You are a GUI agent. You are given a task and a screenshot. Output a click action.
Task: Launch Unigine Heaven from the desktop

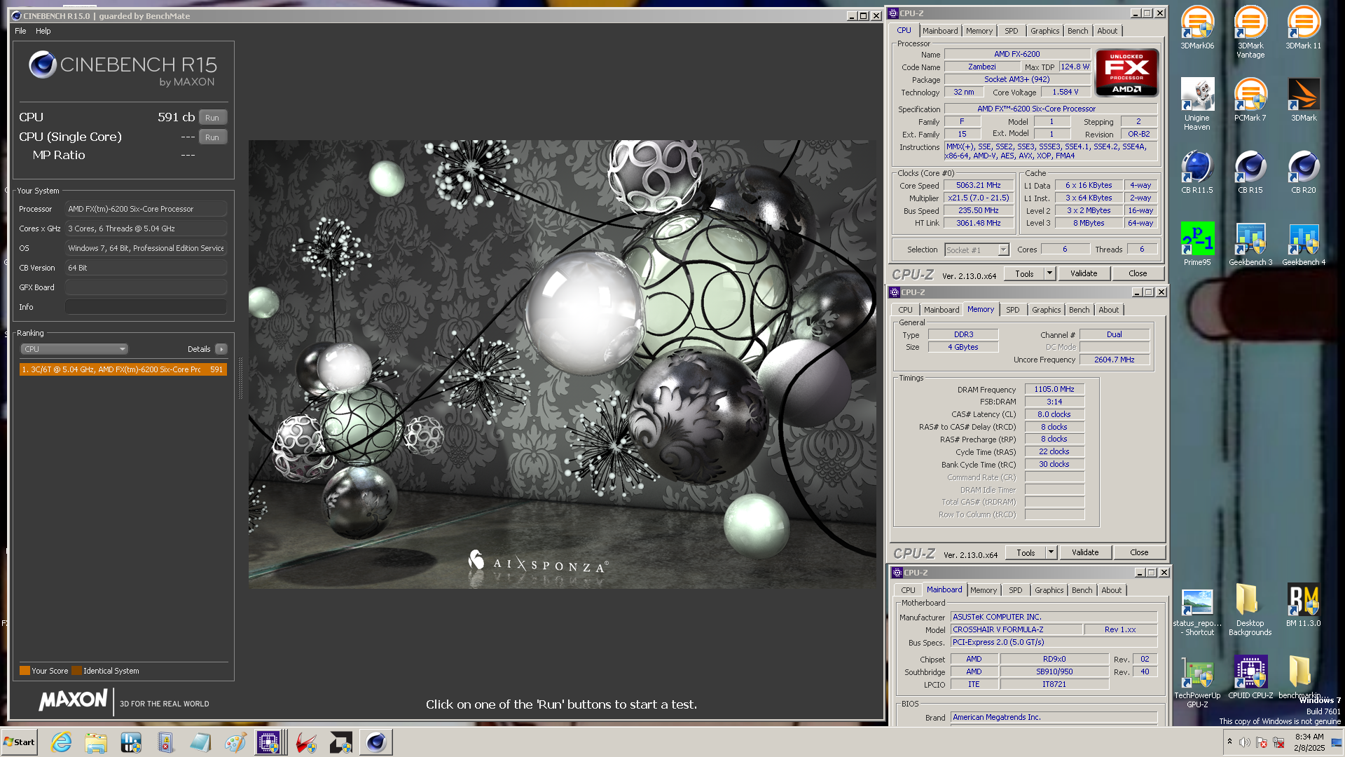point(1197,104)
